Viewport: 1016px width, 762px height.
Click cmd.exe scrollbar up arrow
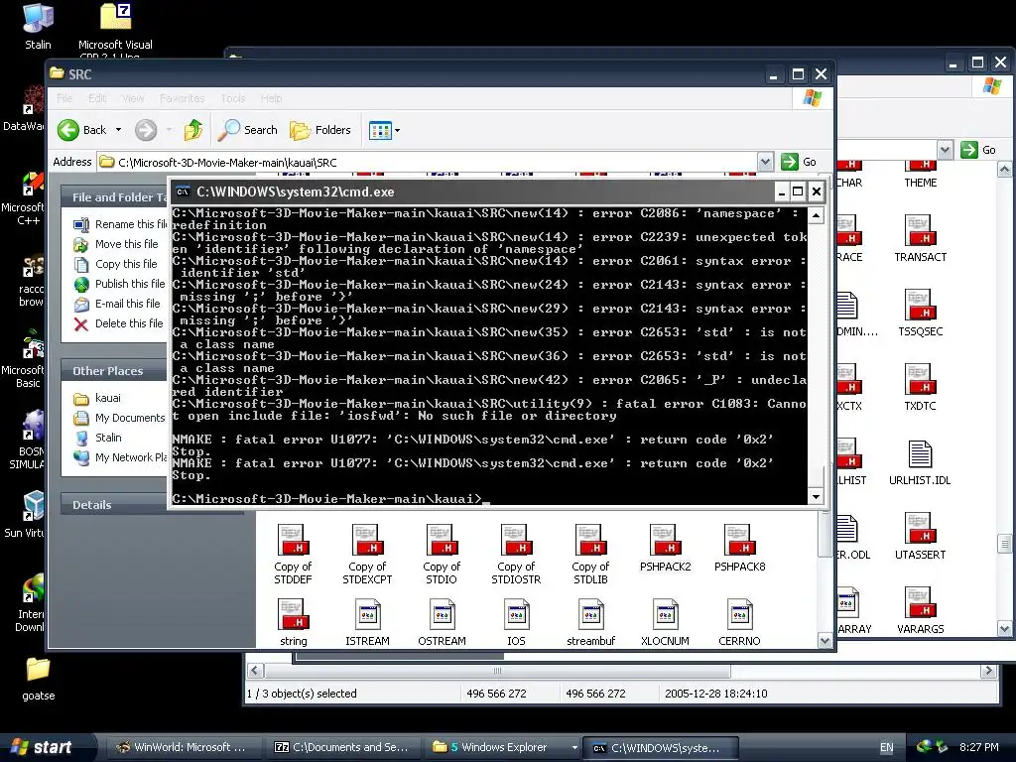[x=816, y=215]
